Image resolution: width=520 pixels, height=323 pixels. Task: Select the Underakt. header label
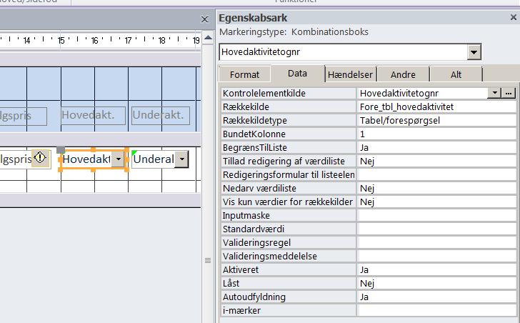point(161,115)
